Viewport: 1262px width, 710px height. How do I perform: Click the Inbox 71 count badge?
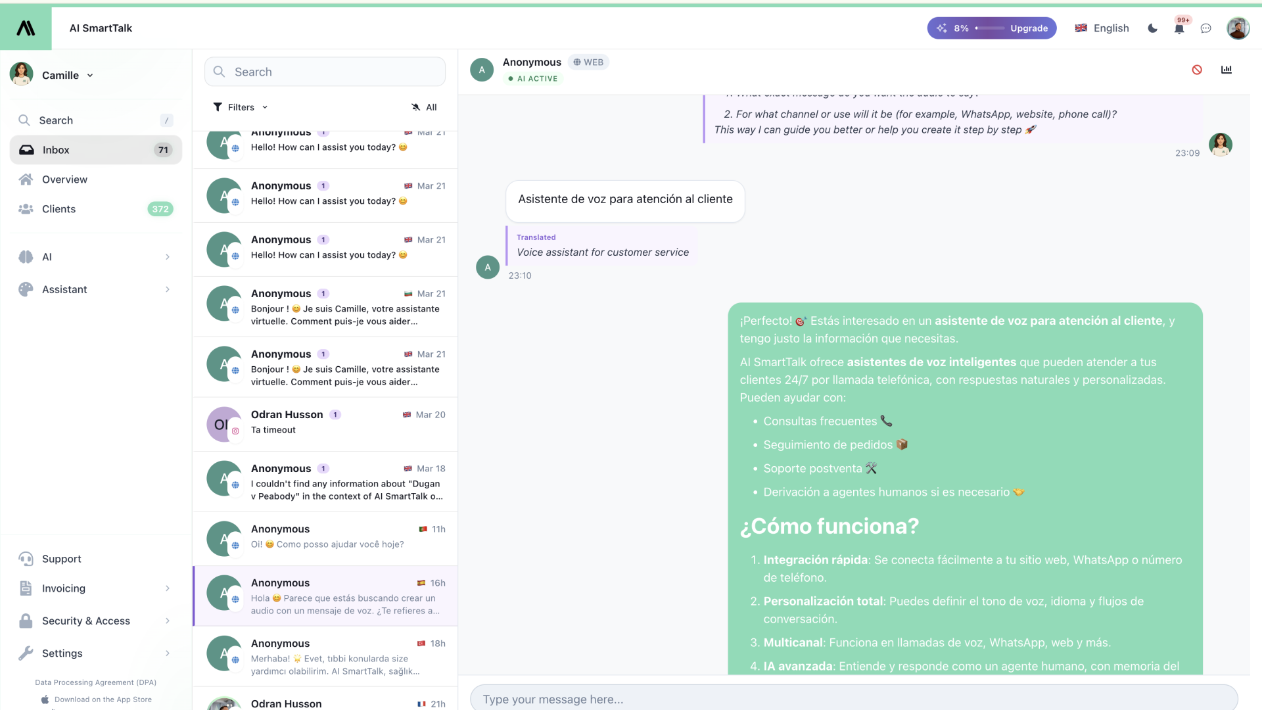coord(163,150)
